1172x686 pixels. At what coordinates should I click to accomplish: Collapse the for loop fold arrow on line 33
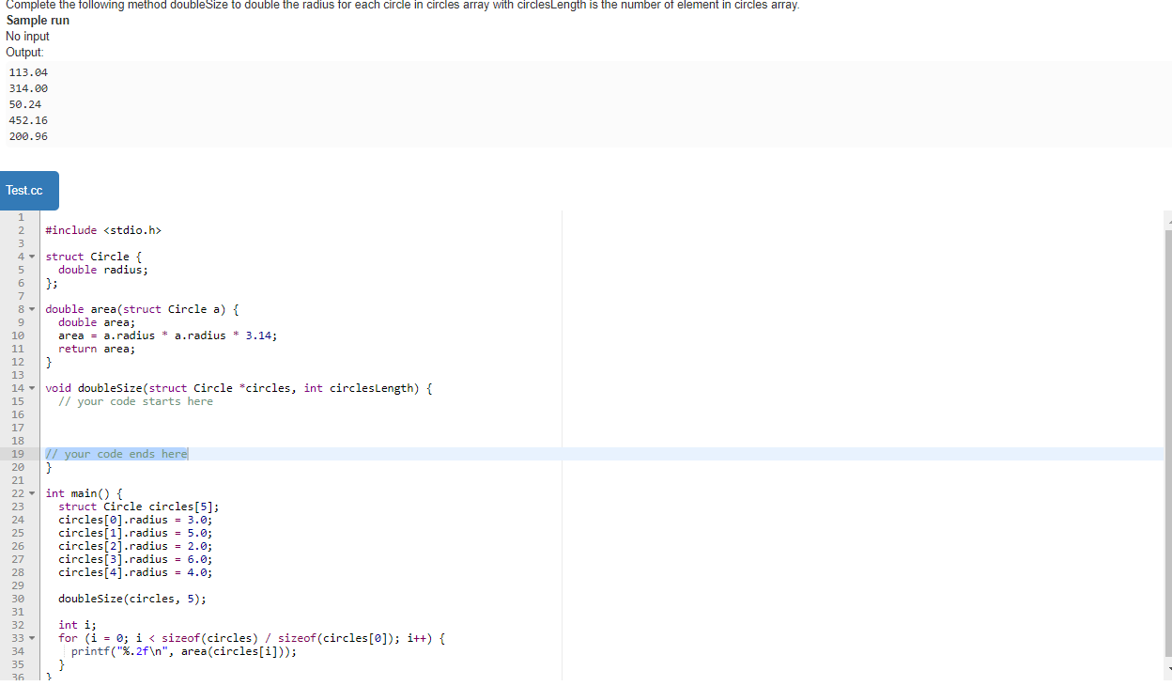tap(33, 638)
